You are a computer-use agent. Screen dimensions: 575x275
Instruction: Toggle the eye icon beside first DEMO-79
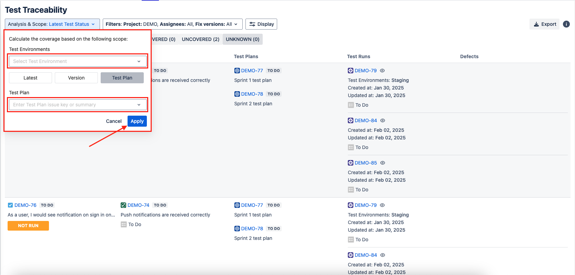[x=382, y=71]
